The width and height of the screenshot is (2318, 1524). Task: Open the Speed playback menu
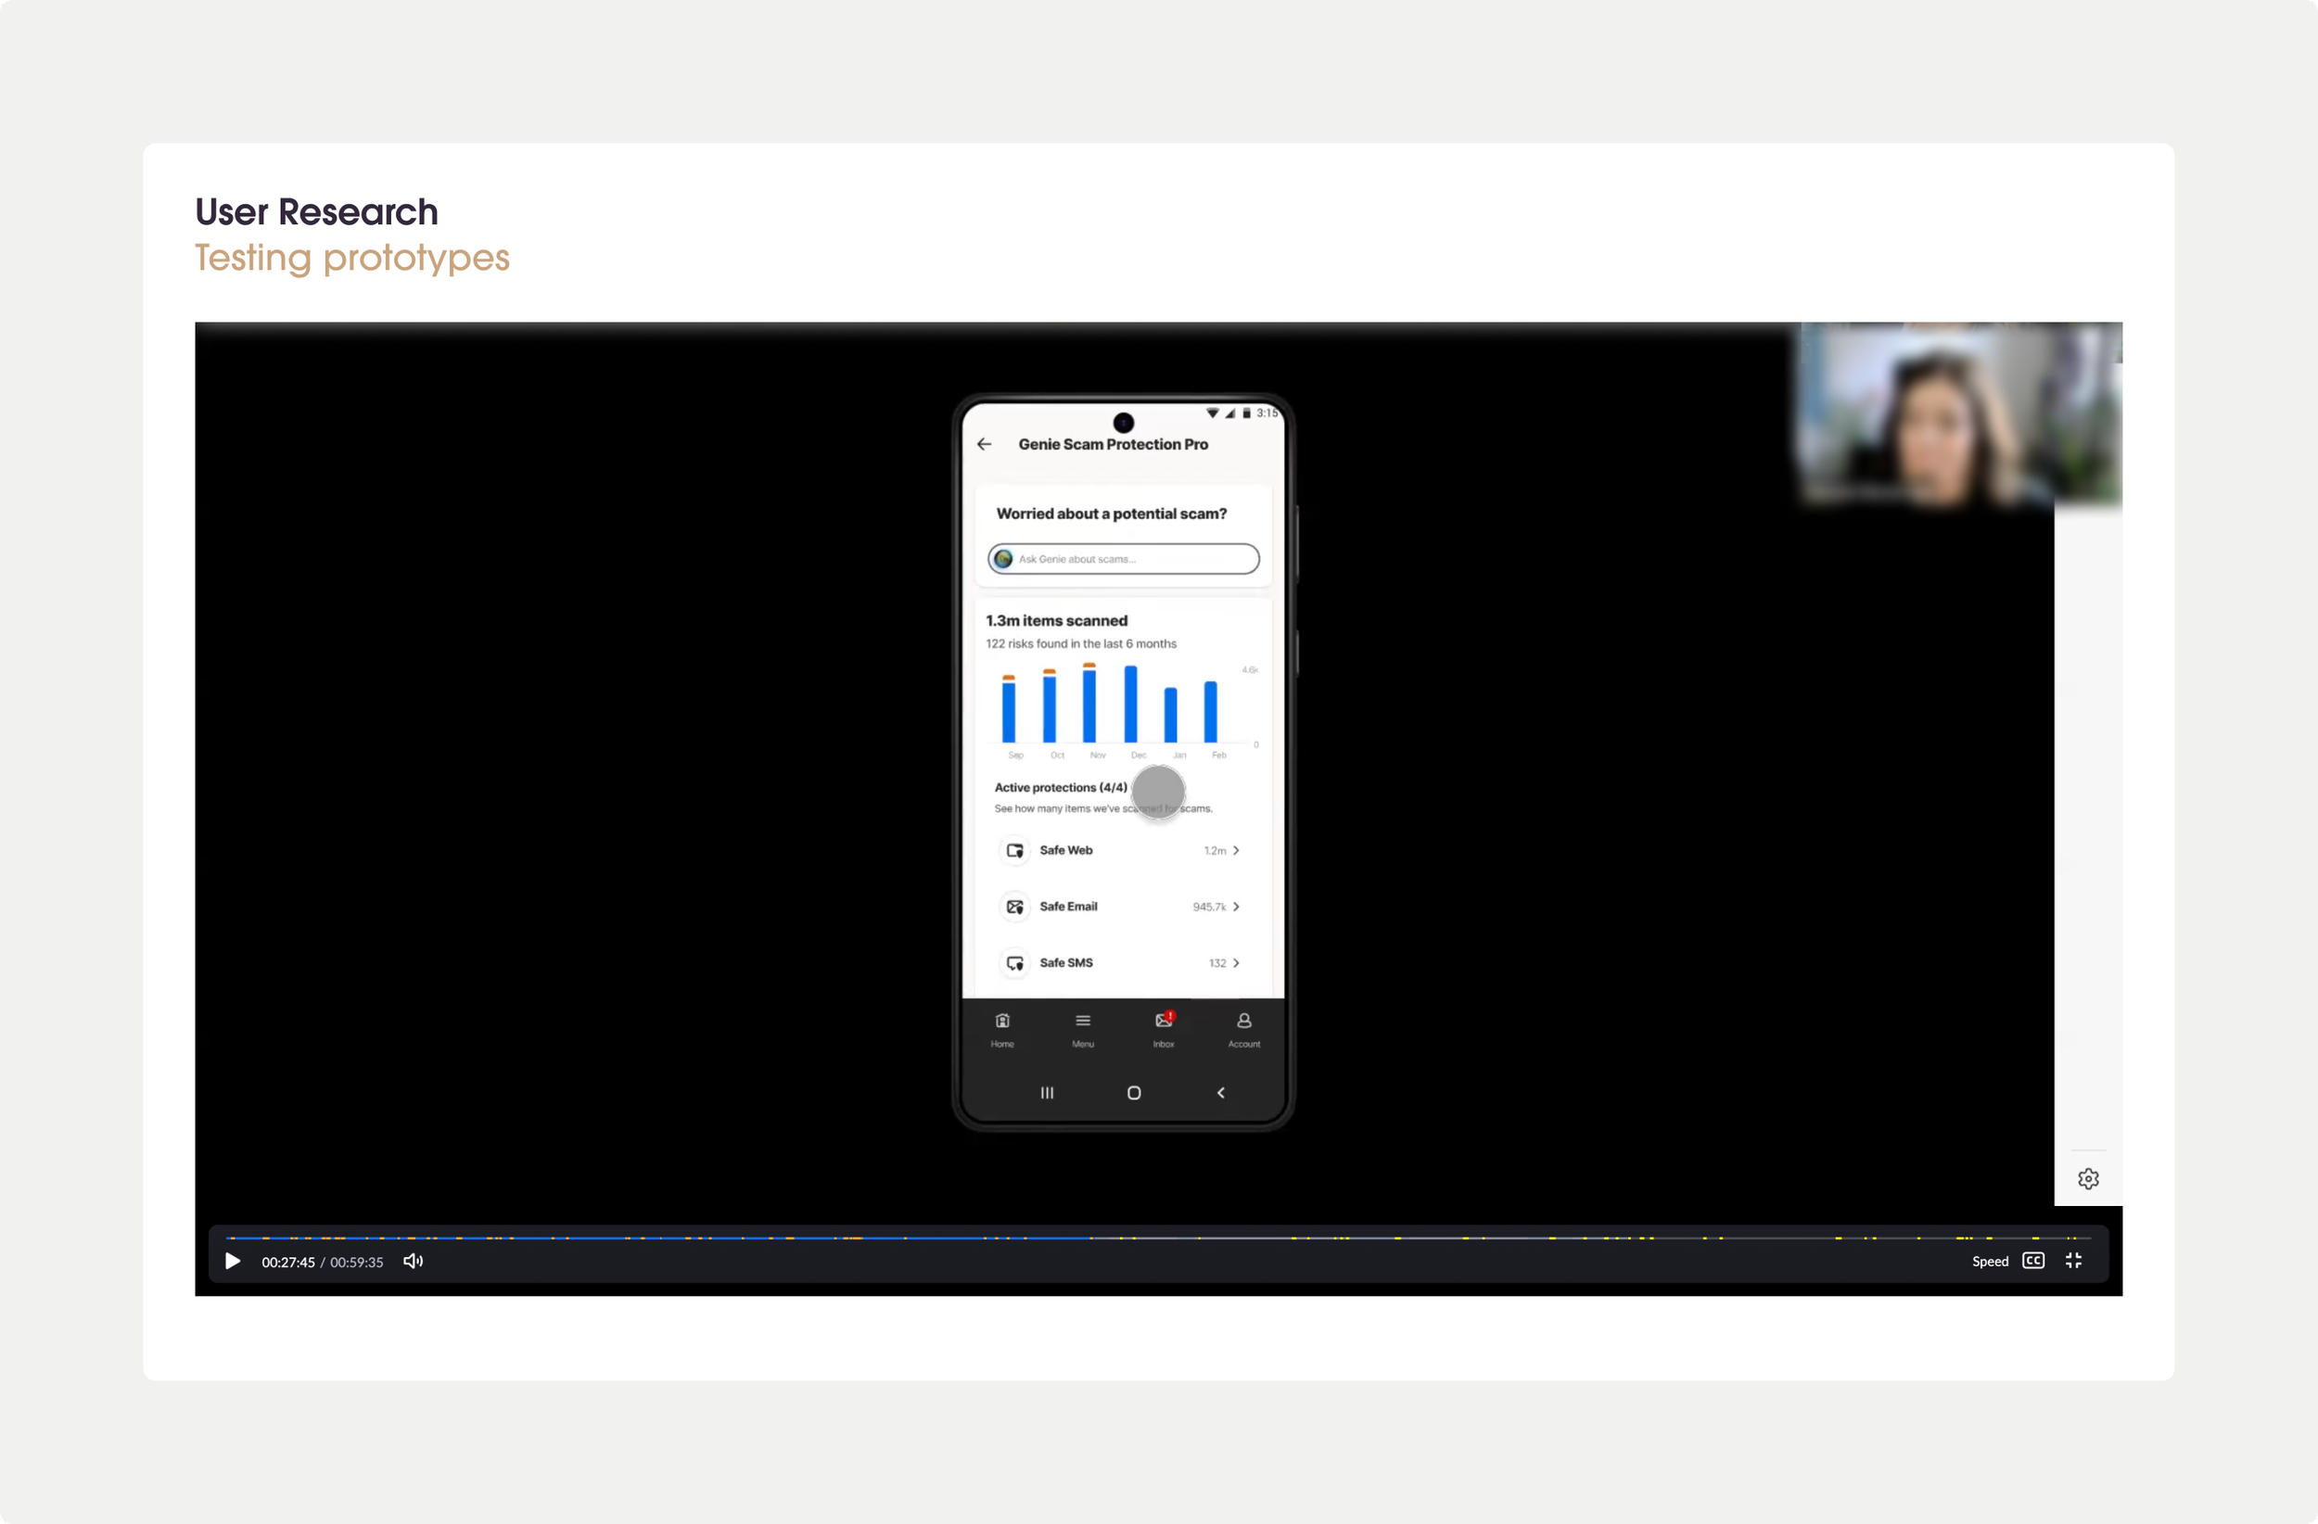pyautogui.click(x=1990, y=1261)
